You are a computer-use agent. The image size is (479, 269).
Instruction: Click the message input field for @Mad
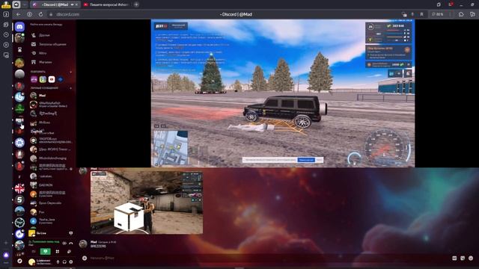269,258
